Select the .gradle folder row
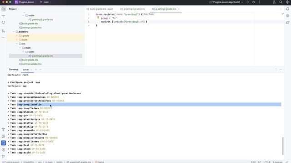Screen dimensions: 291x163 coord(46,36)
